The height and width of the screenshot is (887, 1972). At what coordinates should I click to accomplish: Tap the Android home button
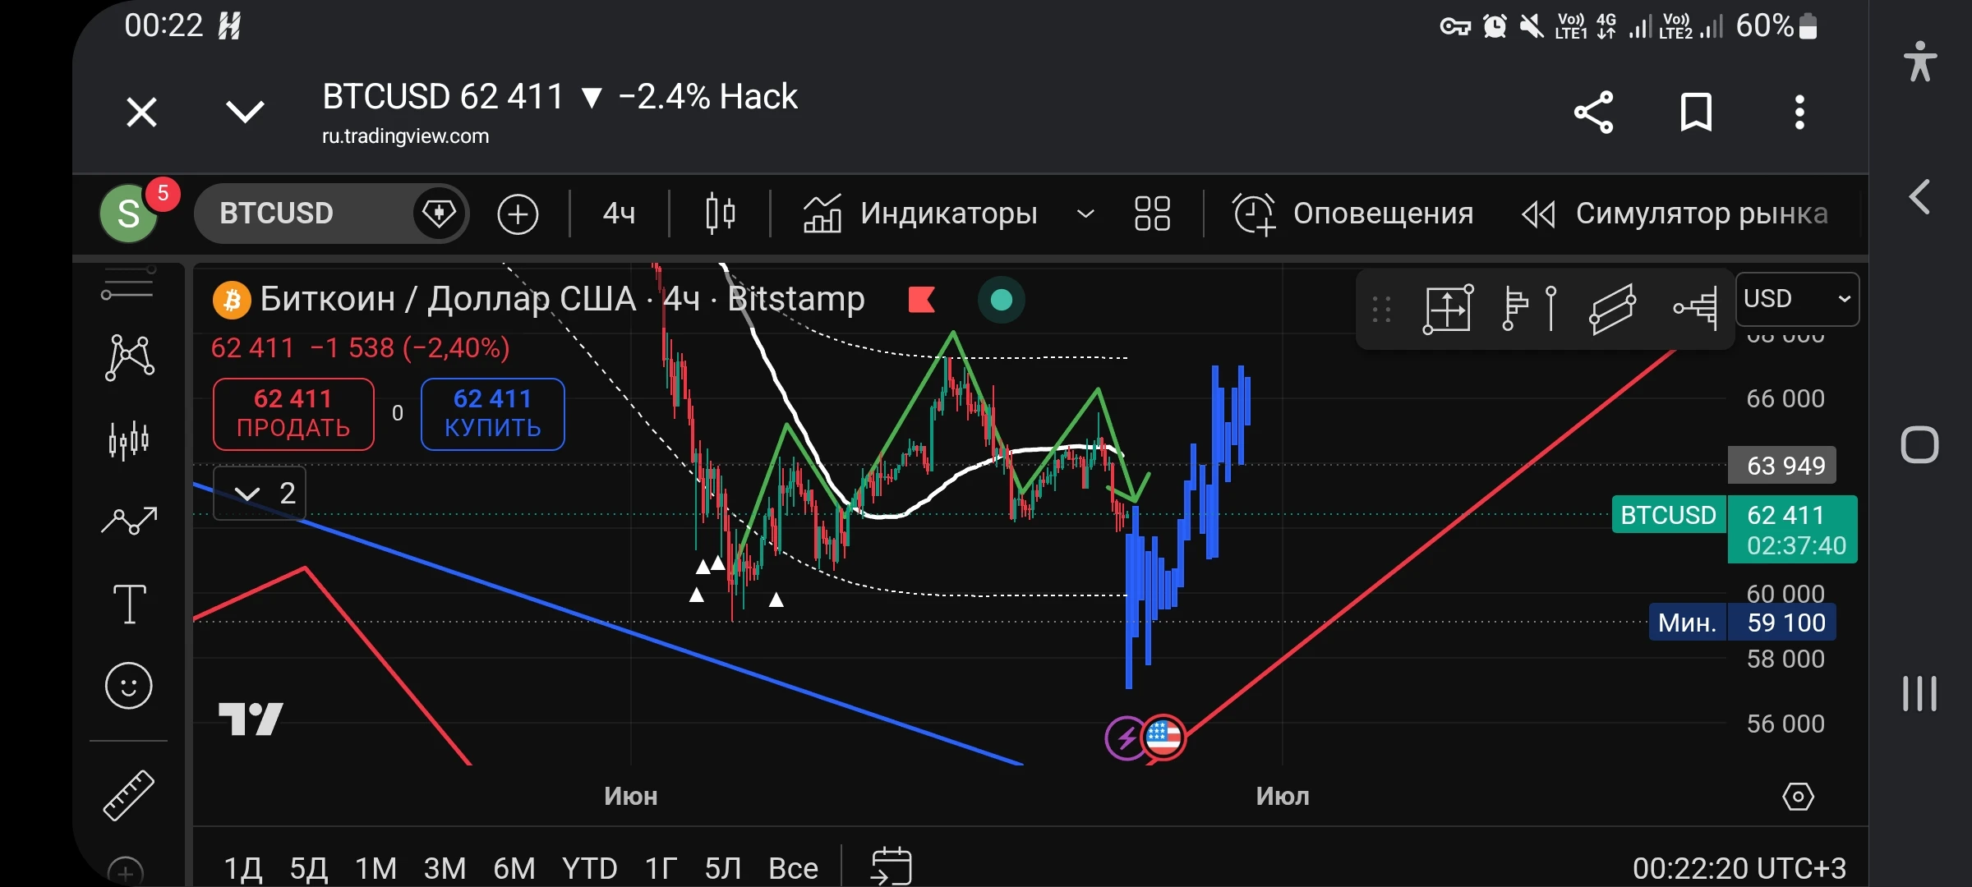pos(1919,445)
